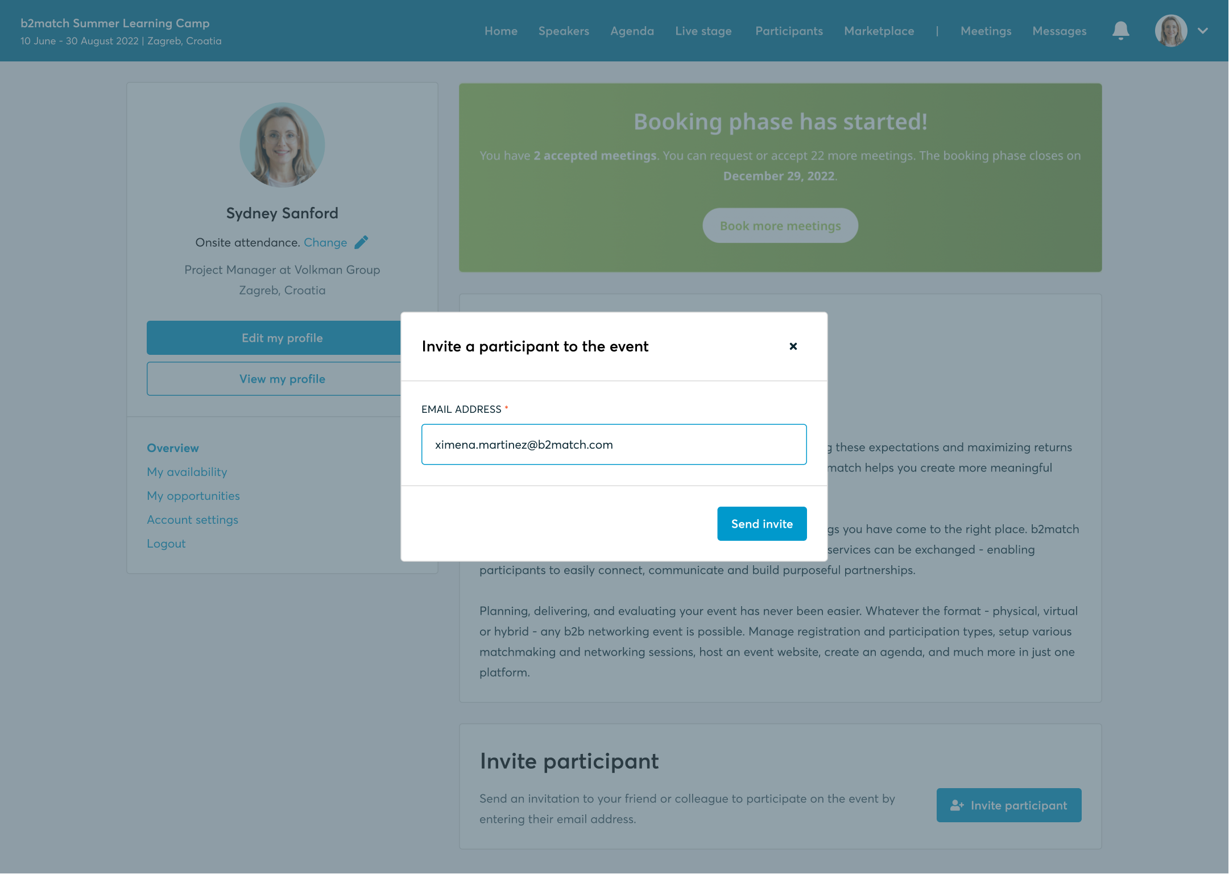The width and height of the screenshot is (1229, 874).
Task: Click My availability sidebar link
Action: (187, 471)
